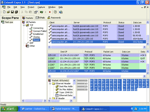150x112 pixels.
Task: Click the Copy toolbar icon
Action: pos(26,12)
